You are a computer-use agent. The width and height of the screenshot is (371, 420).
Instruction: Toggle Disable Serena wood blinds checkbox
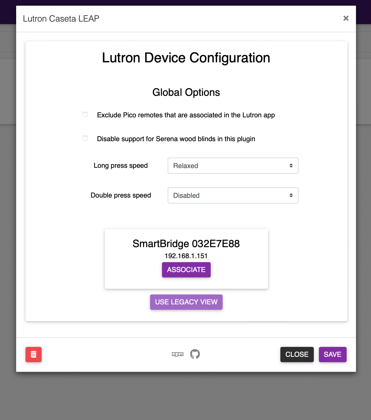pos(85,138)
